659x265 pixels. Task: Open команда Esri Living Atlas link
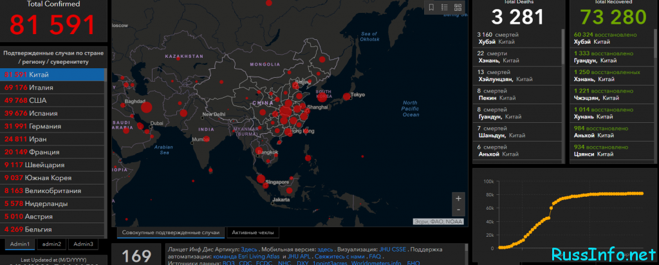pyautogui.click(x=246, y=256)
